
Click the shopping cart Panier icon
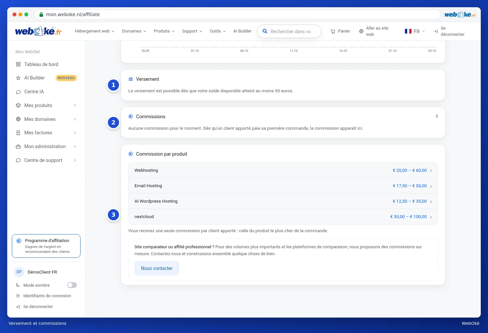tap(333, 32)
